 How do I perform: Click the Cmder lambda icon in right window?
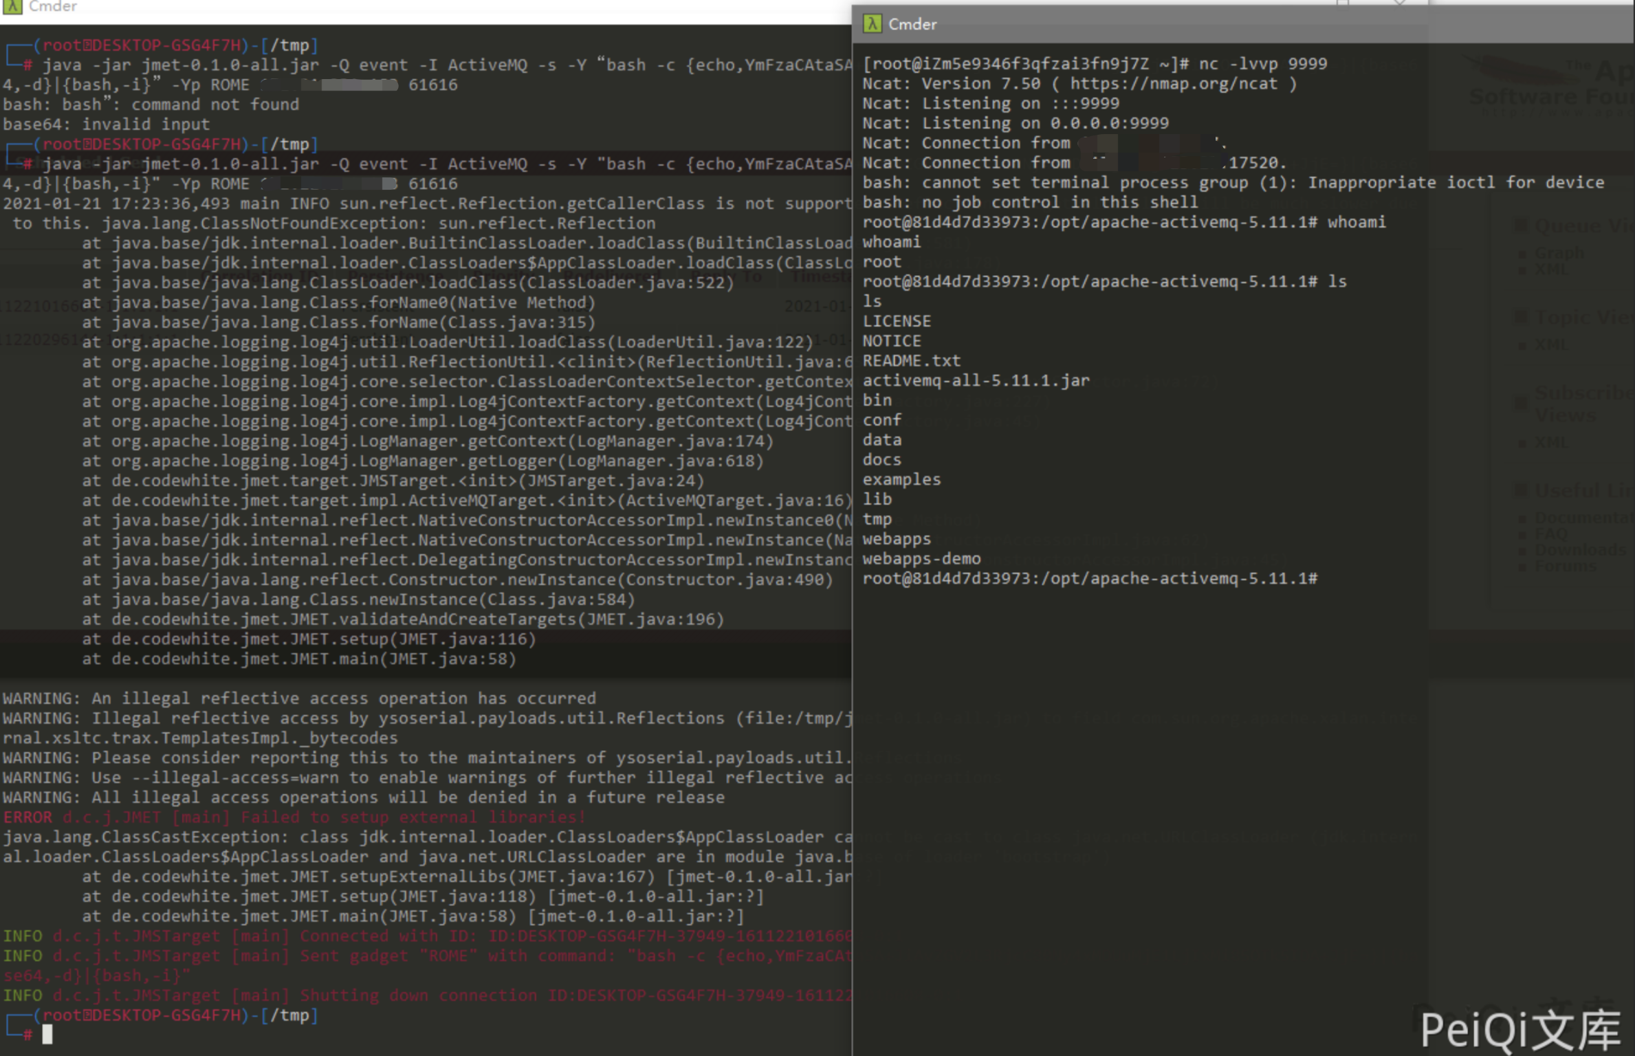(x=873, y=24)
